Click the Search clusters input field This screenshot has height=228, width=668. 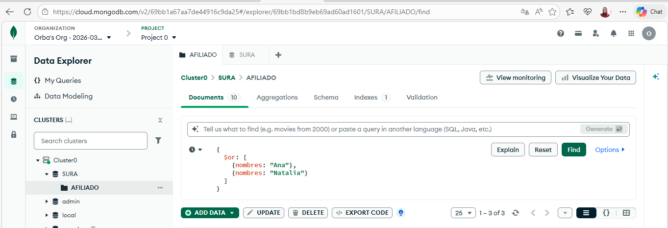pos(90,141)
